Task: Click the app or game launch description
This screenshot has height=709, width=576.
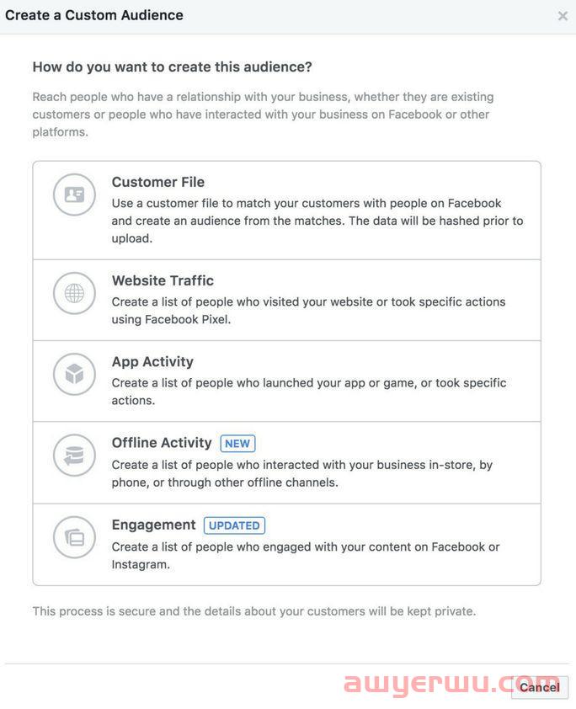Action: [x=309, y=392]
